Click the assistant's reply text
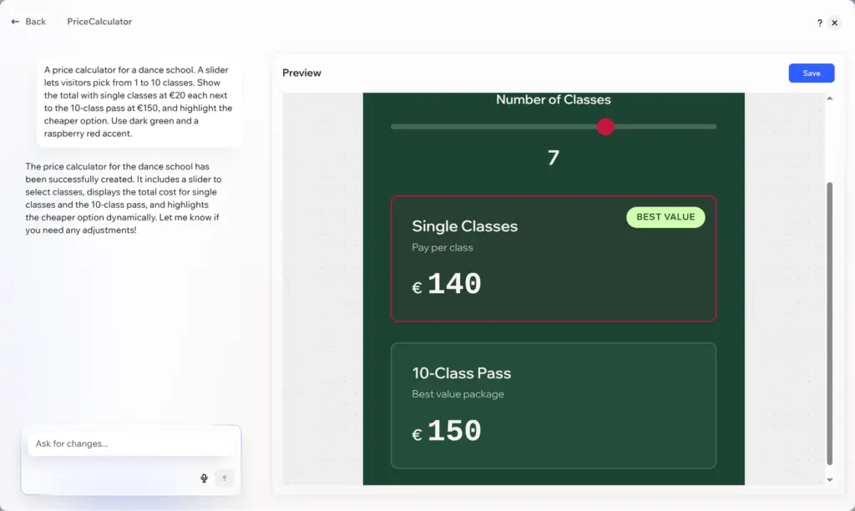The image size is (855, 511). (124, 198)
